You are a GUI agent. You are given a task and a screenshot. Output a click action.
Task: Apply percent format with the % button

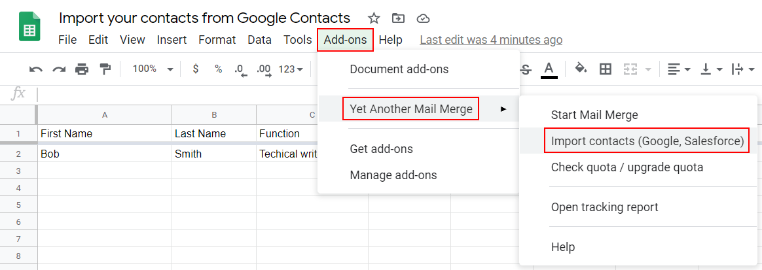[218, 69]
